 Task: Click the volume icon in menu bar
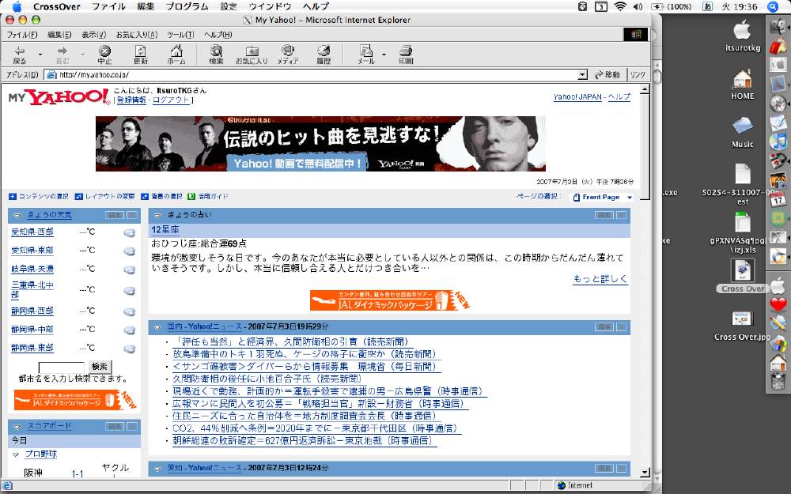click(638, 6)
